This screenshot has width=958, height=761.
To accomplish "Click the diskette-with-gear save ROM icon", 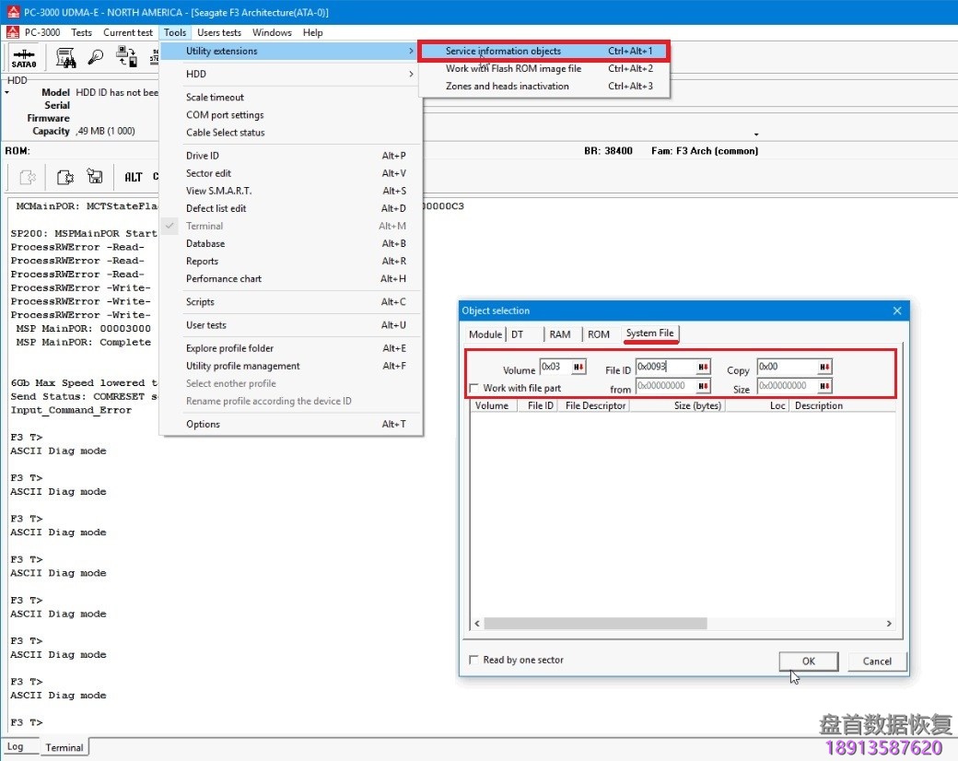I will (94, 174).
